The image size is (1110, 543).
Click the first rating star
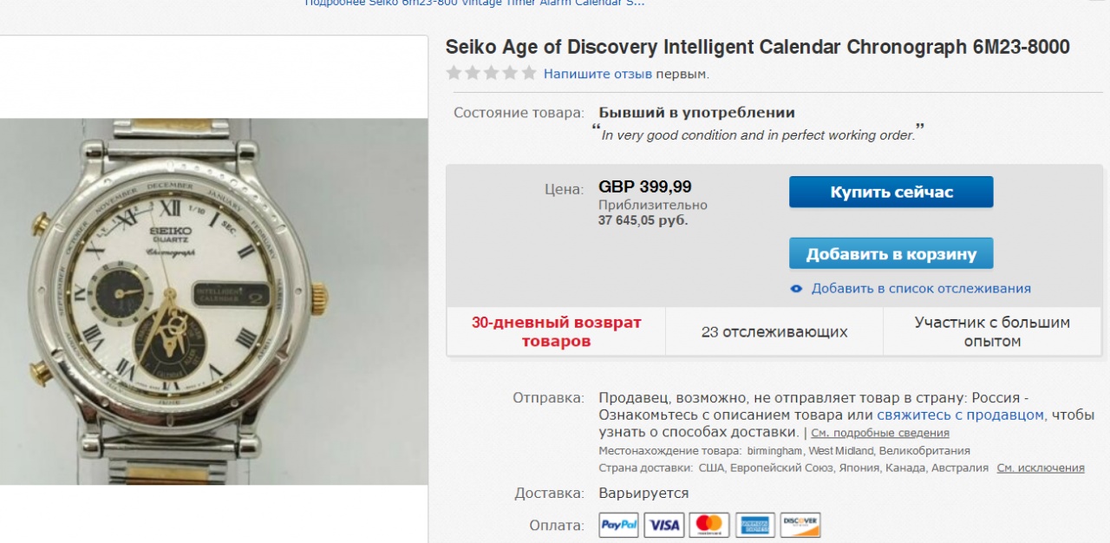click(454, 74)
